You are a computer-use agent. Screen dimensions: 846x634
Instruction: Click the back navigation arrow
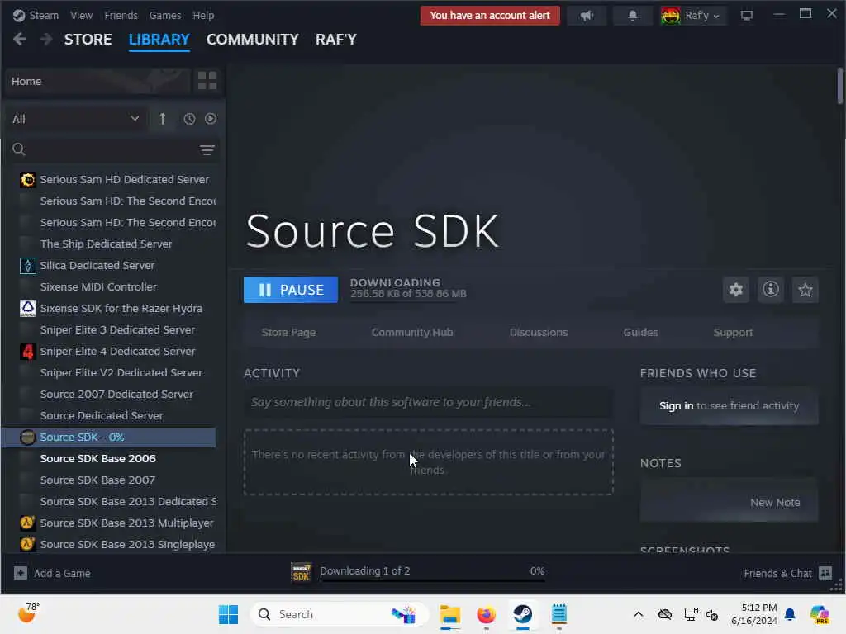point(20,40)
